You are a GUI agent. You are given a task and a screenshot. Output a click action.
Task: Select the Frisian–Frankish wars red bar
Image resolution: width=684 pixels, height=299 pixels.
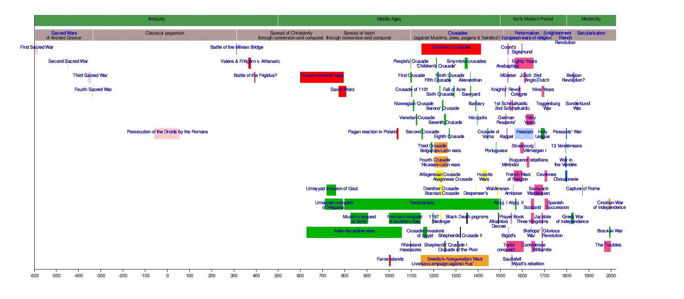[321, 77]
